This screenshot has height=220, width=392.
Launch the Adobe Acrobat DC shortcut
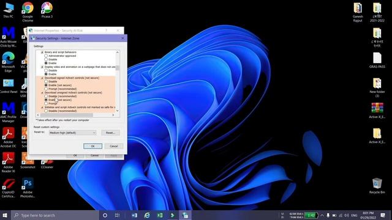[x=8, y=137]
